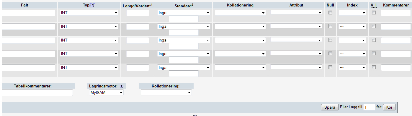The height and width of the screenshot is (116, 412).
Task: Expand the third row Standard Inga dropdown
Action: 184,40
